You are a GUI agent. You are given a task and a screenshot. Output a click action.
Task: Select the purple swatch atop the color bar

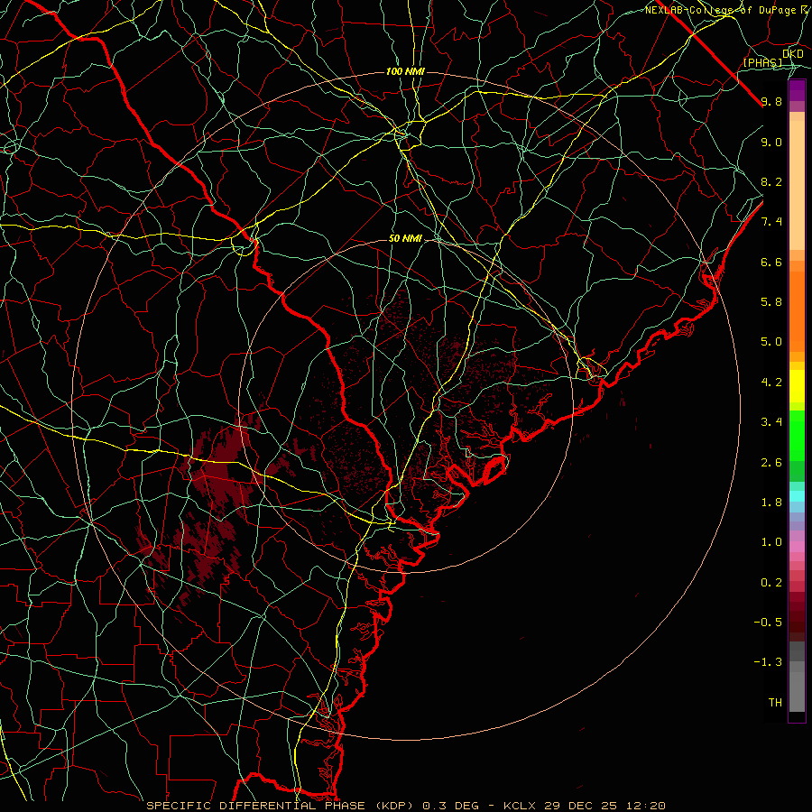coord(797,90)
